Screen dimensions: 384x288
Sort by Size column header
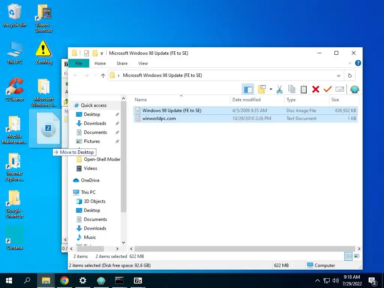point(344,100)
